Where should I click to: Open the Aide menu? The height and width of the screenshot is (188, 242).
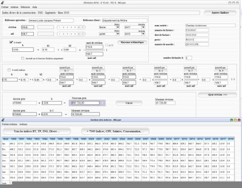click(x=34, y=7)
